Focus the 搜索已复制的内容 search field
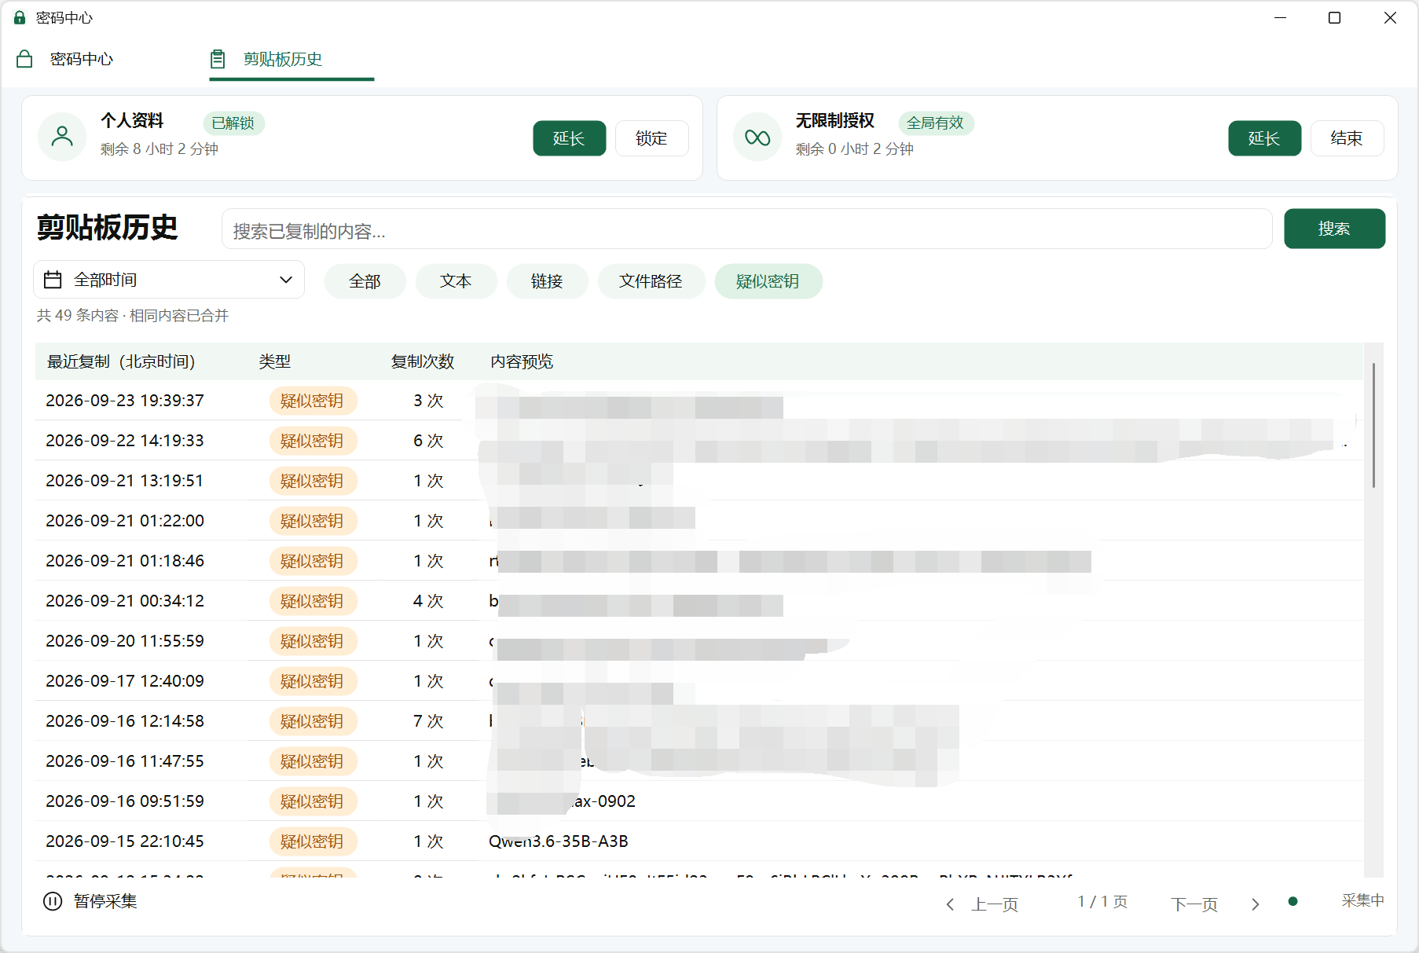Screen dimensions: 1419x953 tap(746, 229)
